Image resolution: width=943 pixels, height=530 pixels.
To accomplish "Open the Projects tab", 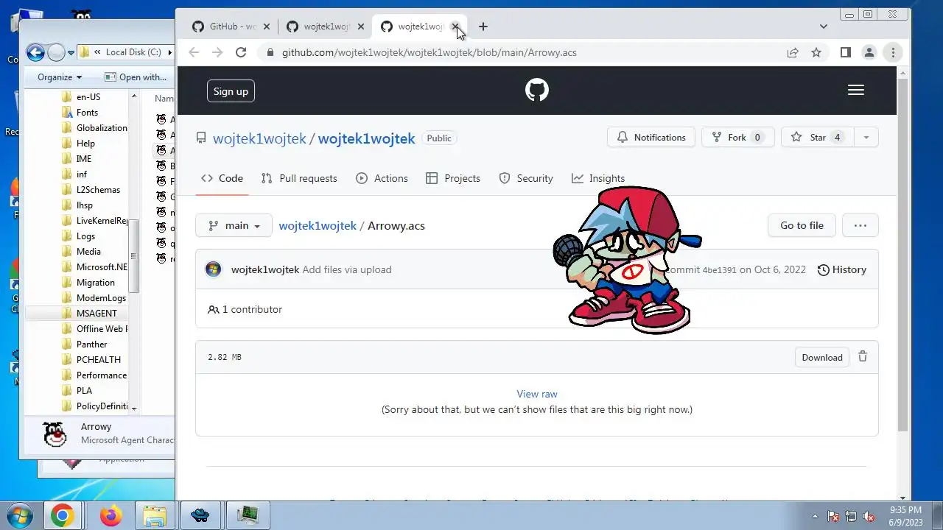I will tap(453, 178).
